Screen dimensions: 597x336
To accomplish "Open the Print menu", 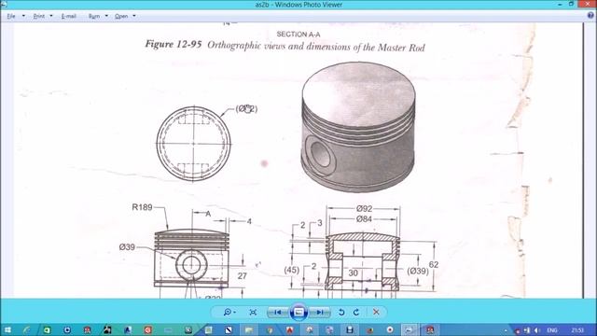I will 39,16.
